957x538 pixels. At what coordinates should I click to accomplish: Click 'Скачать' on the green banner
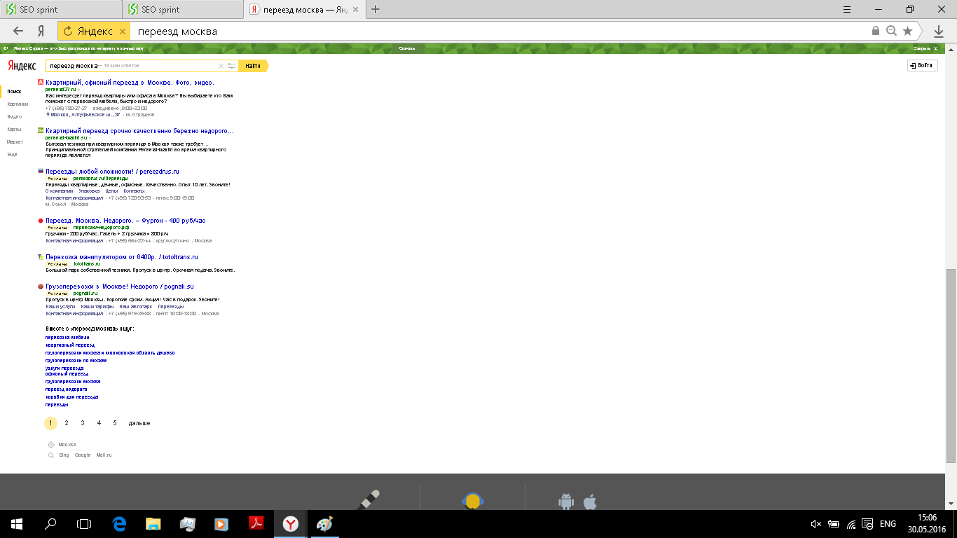click(407, 48)
